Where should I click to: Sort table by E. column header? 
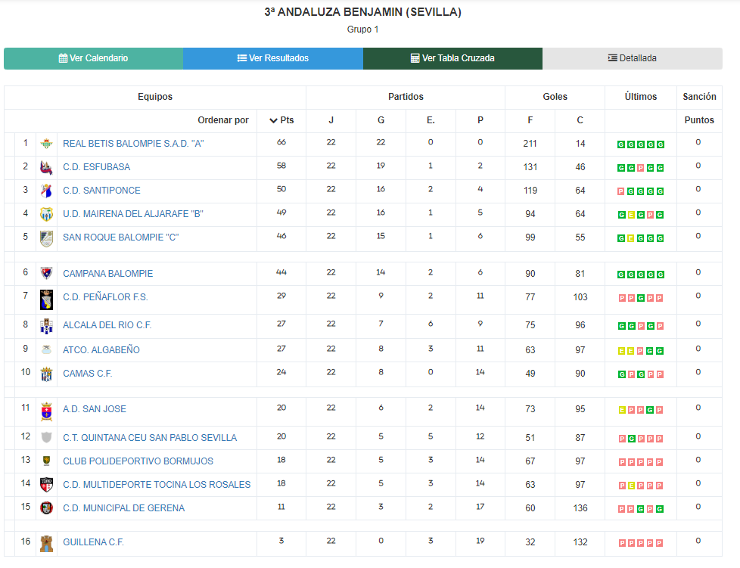click(431, 120)
